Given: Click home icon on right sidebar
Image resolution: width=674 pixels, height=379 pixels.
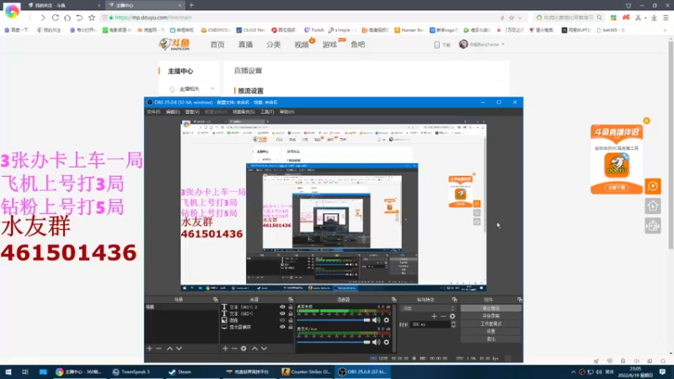Looking at the screenshot, I should coord(653,206).
